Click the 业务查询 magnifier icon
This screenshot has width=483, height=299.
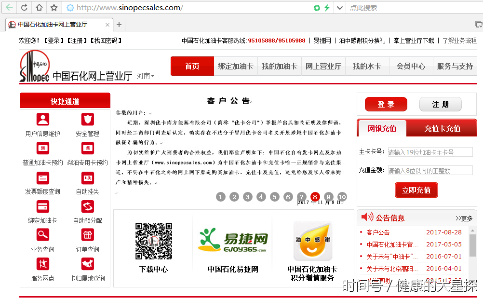pyautogui.click(x=43, y=235)
